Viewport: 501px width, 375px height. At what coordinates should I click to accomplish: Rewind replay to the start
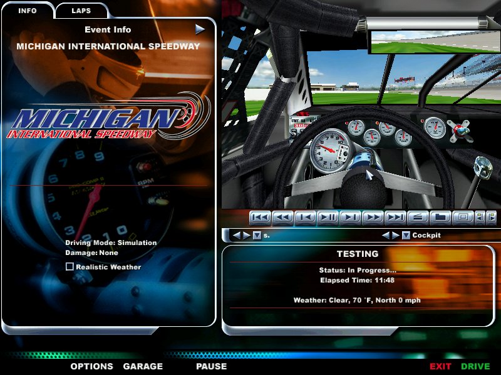point(260,217)
